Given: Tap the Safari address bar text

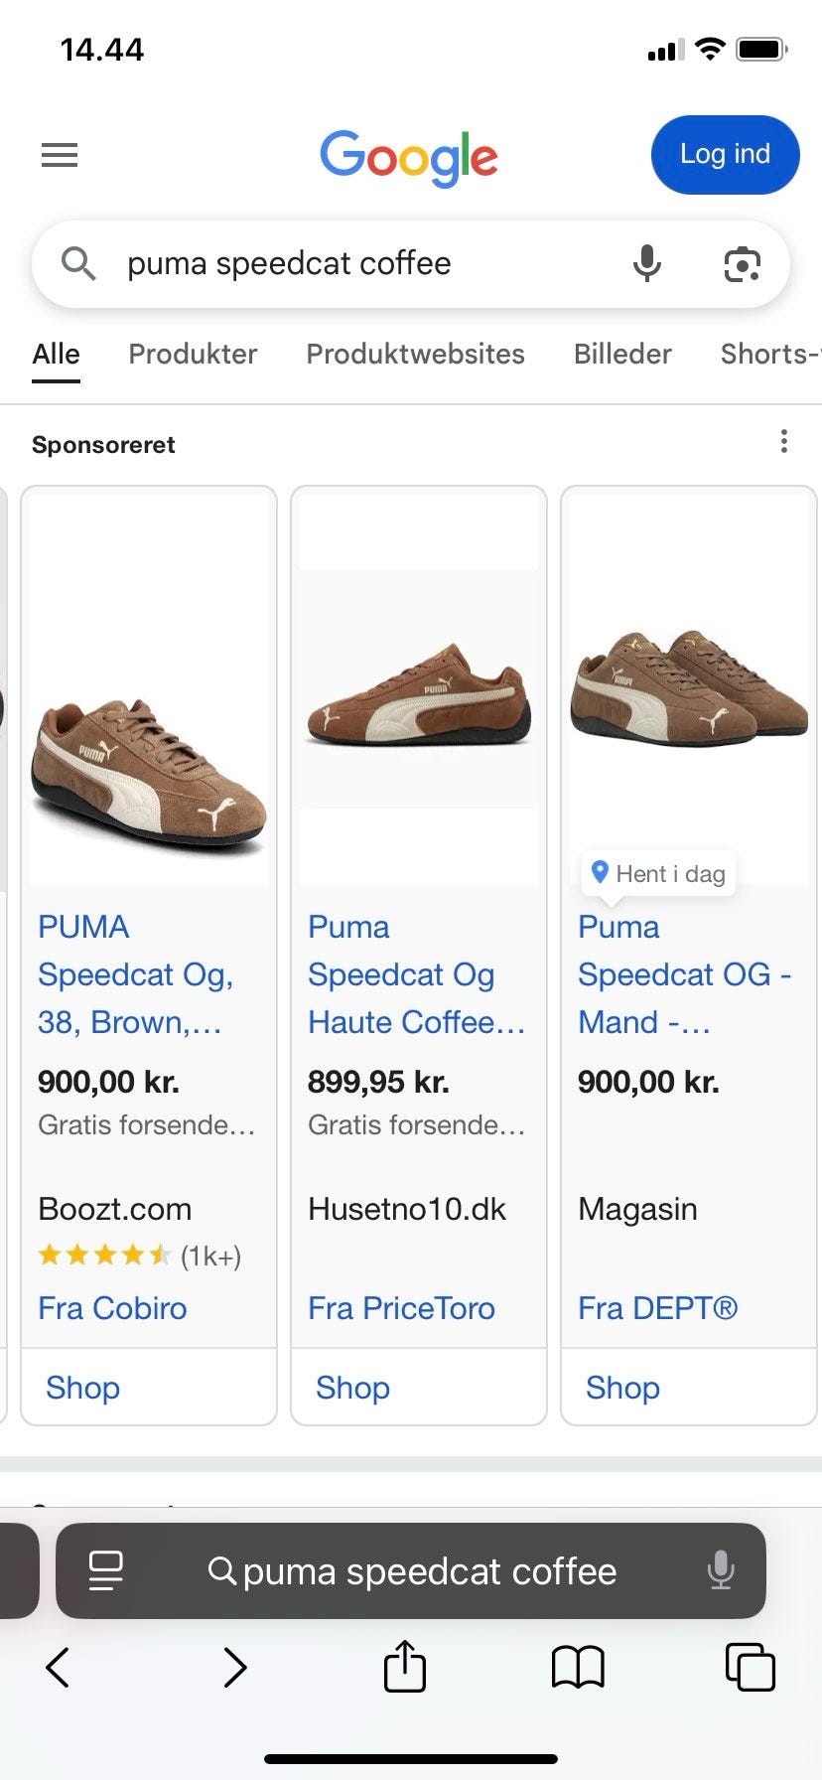Looking at the screenshot, I should coord(429,1571).
